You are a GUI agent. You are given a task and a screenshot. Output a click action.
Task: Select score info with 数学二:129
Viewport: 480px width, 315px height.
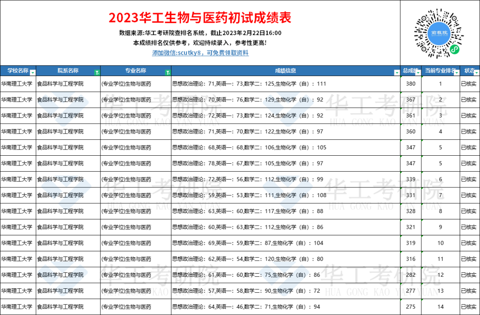(286, 100)
